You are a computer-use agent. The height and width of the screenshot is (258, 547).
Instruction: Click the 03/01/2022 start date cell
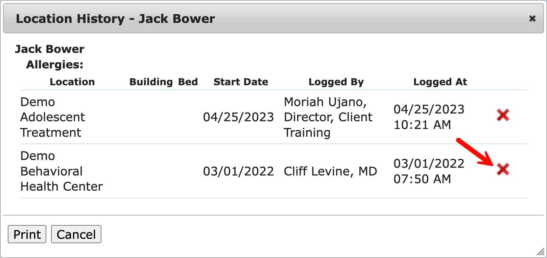pyautogui.click(x=238, y=171)
